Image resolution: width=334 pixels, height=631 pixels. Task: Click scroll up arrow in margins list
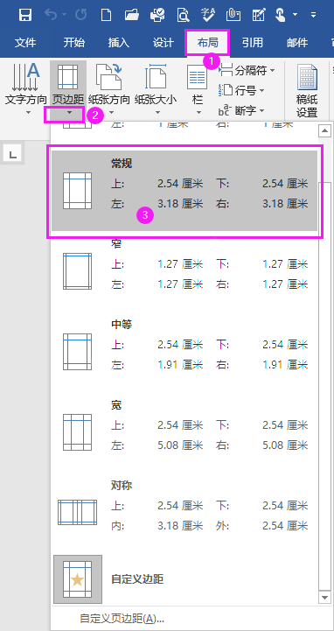click(x=324, y=130)
